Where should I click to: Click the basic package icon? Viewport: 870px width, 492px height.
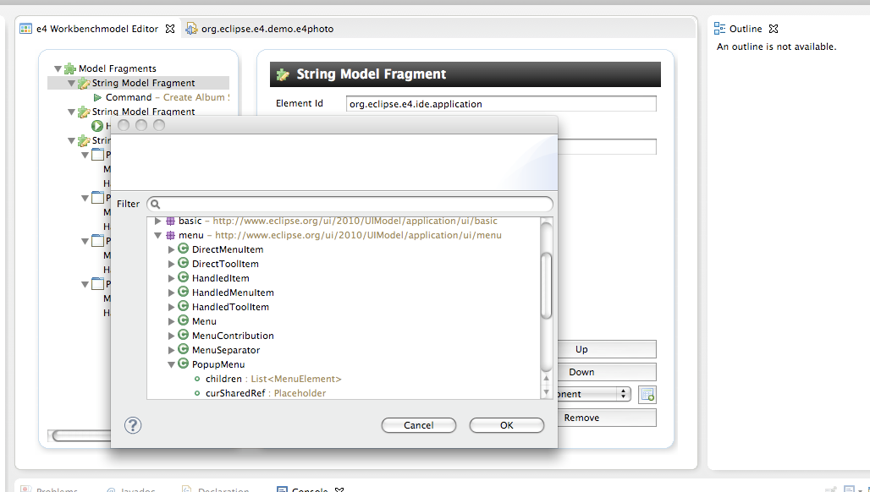click(x=170, y=221)
